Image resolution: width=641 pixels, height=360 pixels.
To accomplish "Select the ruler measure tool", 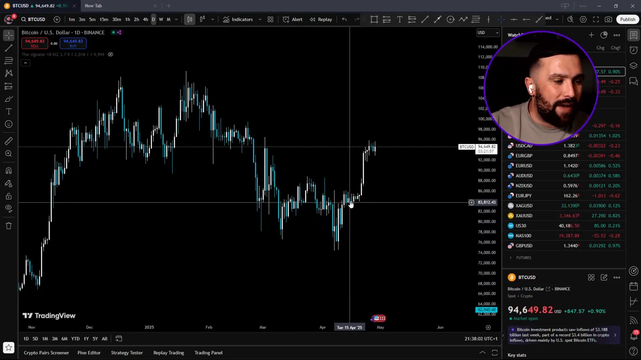I will click(x=9, y=141).
